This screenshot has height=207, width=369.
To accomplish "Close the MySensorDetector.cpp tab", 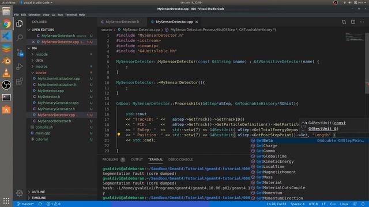I will click(x=197, y=22).
